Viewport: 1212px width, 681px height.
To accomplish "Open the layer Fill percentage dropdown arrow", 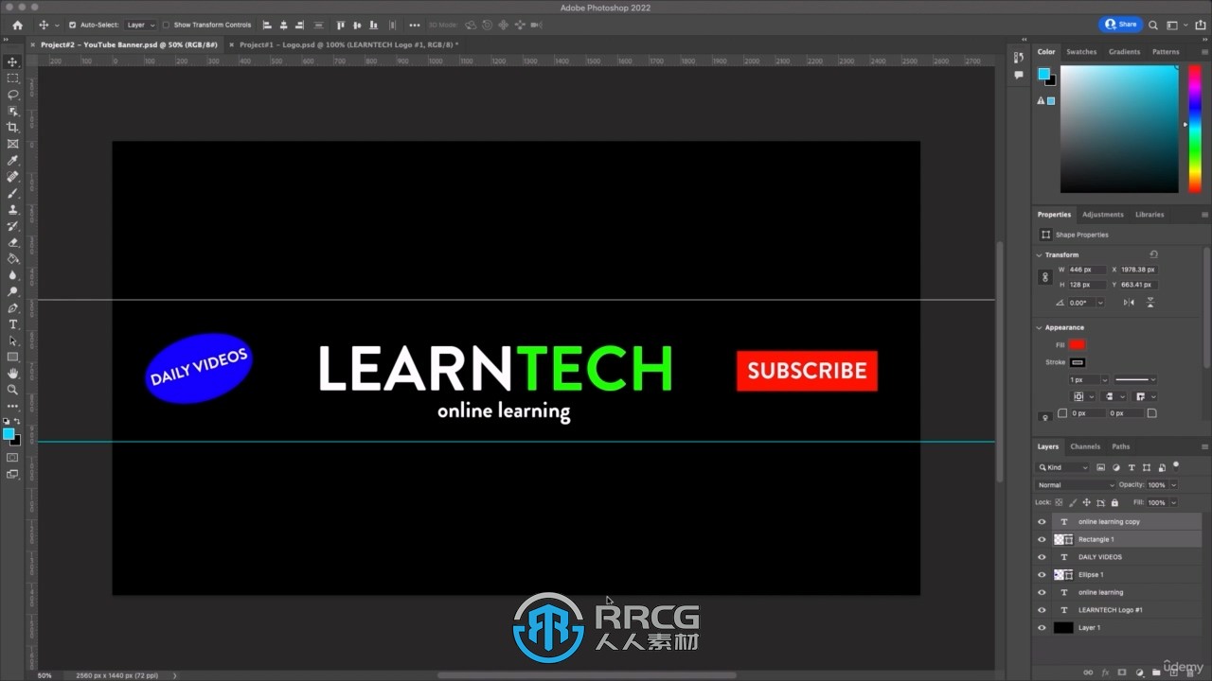I will (1173, 502).
